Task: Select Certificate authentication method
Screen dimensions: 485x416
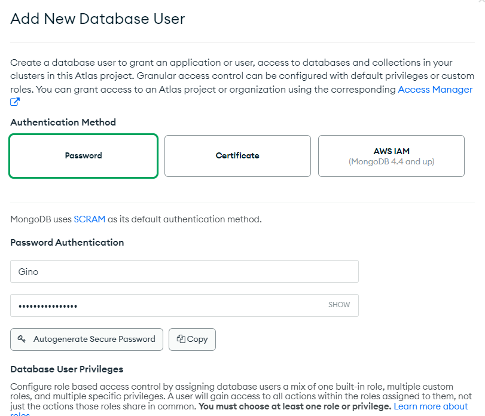Action: click(237, 155)
